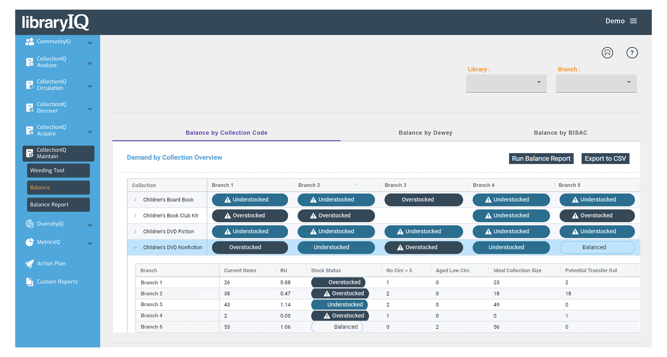Expand the Children's Board Book row
This screenshot has height=357, width=667.
click(135, 200)
